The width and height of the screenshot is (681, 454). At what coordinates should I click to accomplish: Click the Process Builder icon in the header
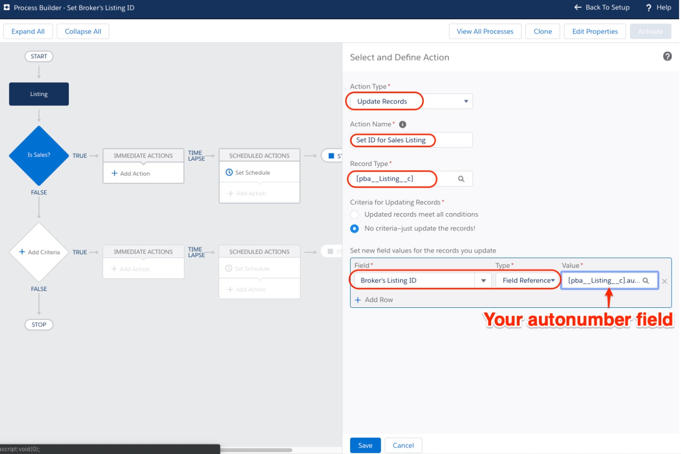click(x=7, y=7)
